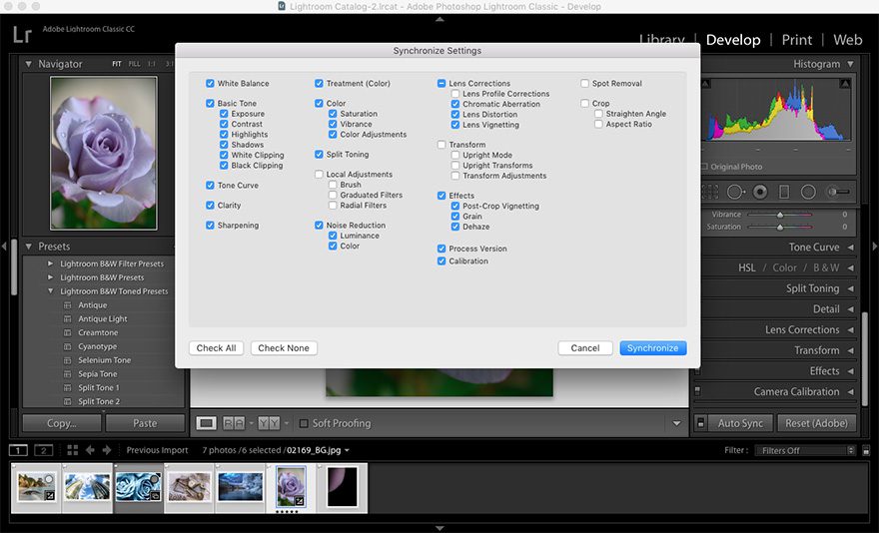
Task: Switch to the Print module
Action: [x=796, y=40]
